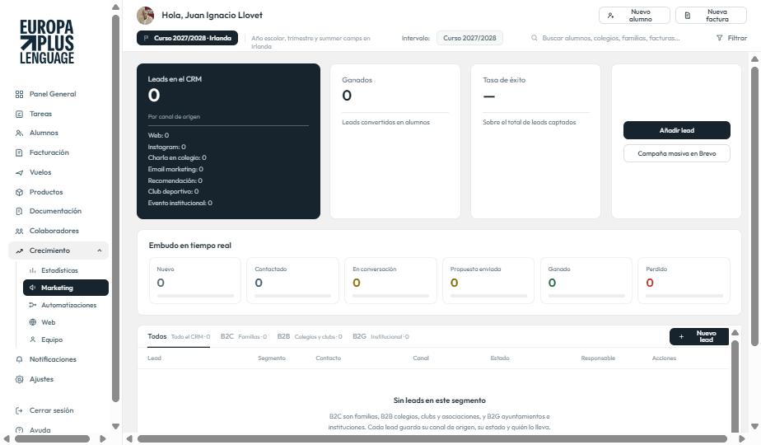
Task: Click the search magnifier icon
Action: point(534,38)
